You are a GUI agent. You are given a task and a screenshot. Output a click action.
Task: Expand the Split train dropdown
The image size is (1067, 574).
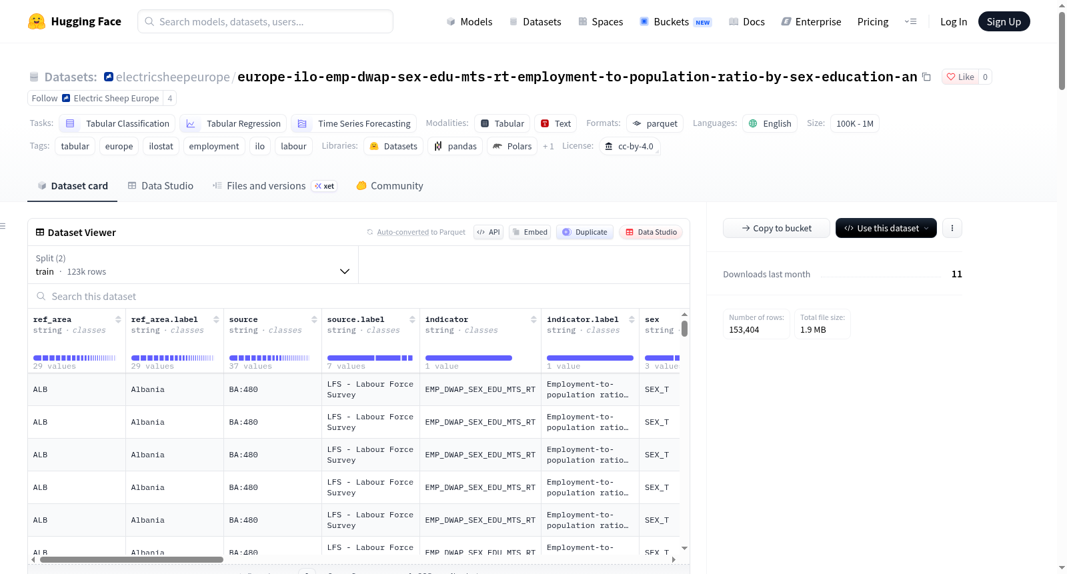pos(193,265)
